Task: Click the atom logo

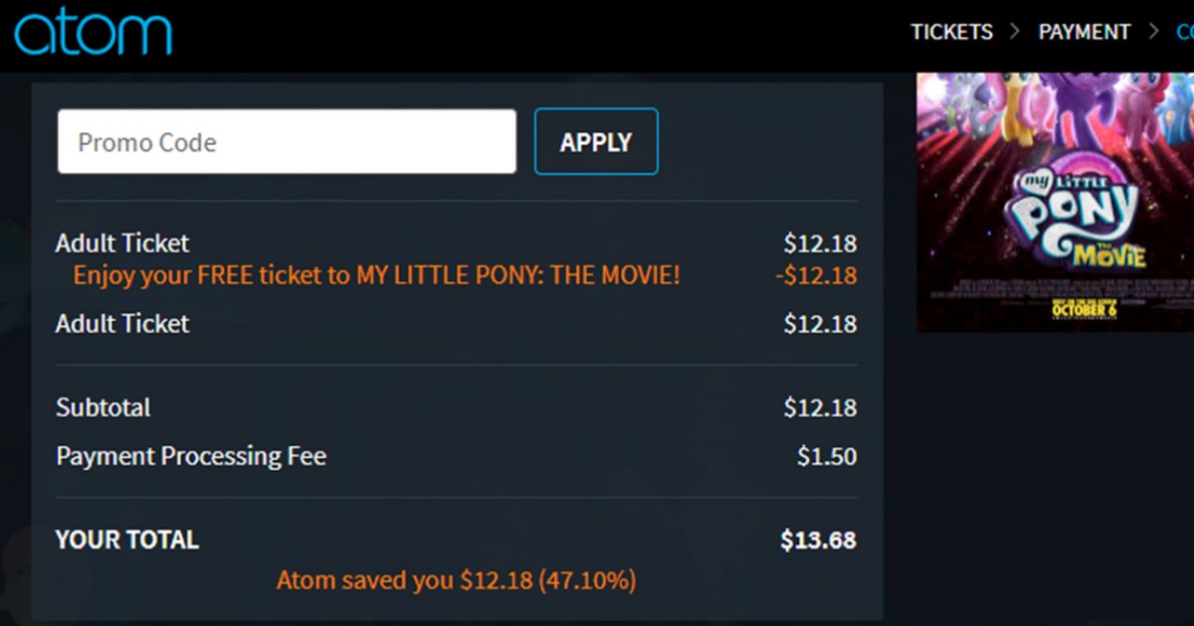Action: 93,31
